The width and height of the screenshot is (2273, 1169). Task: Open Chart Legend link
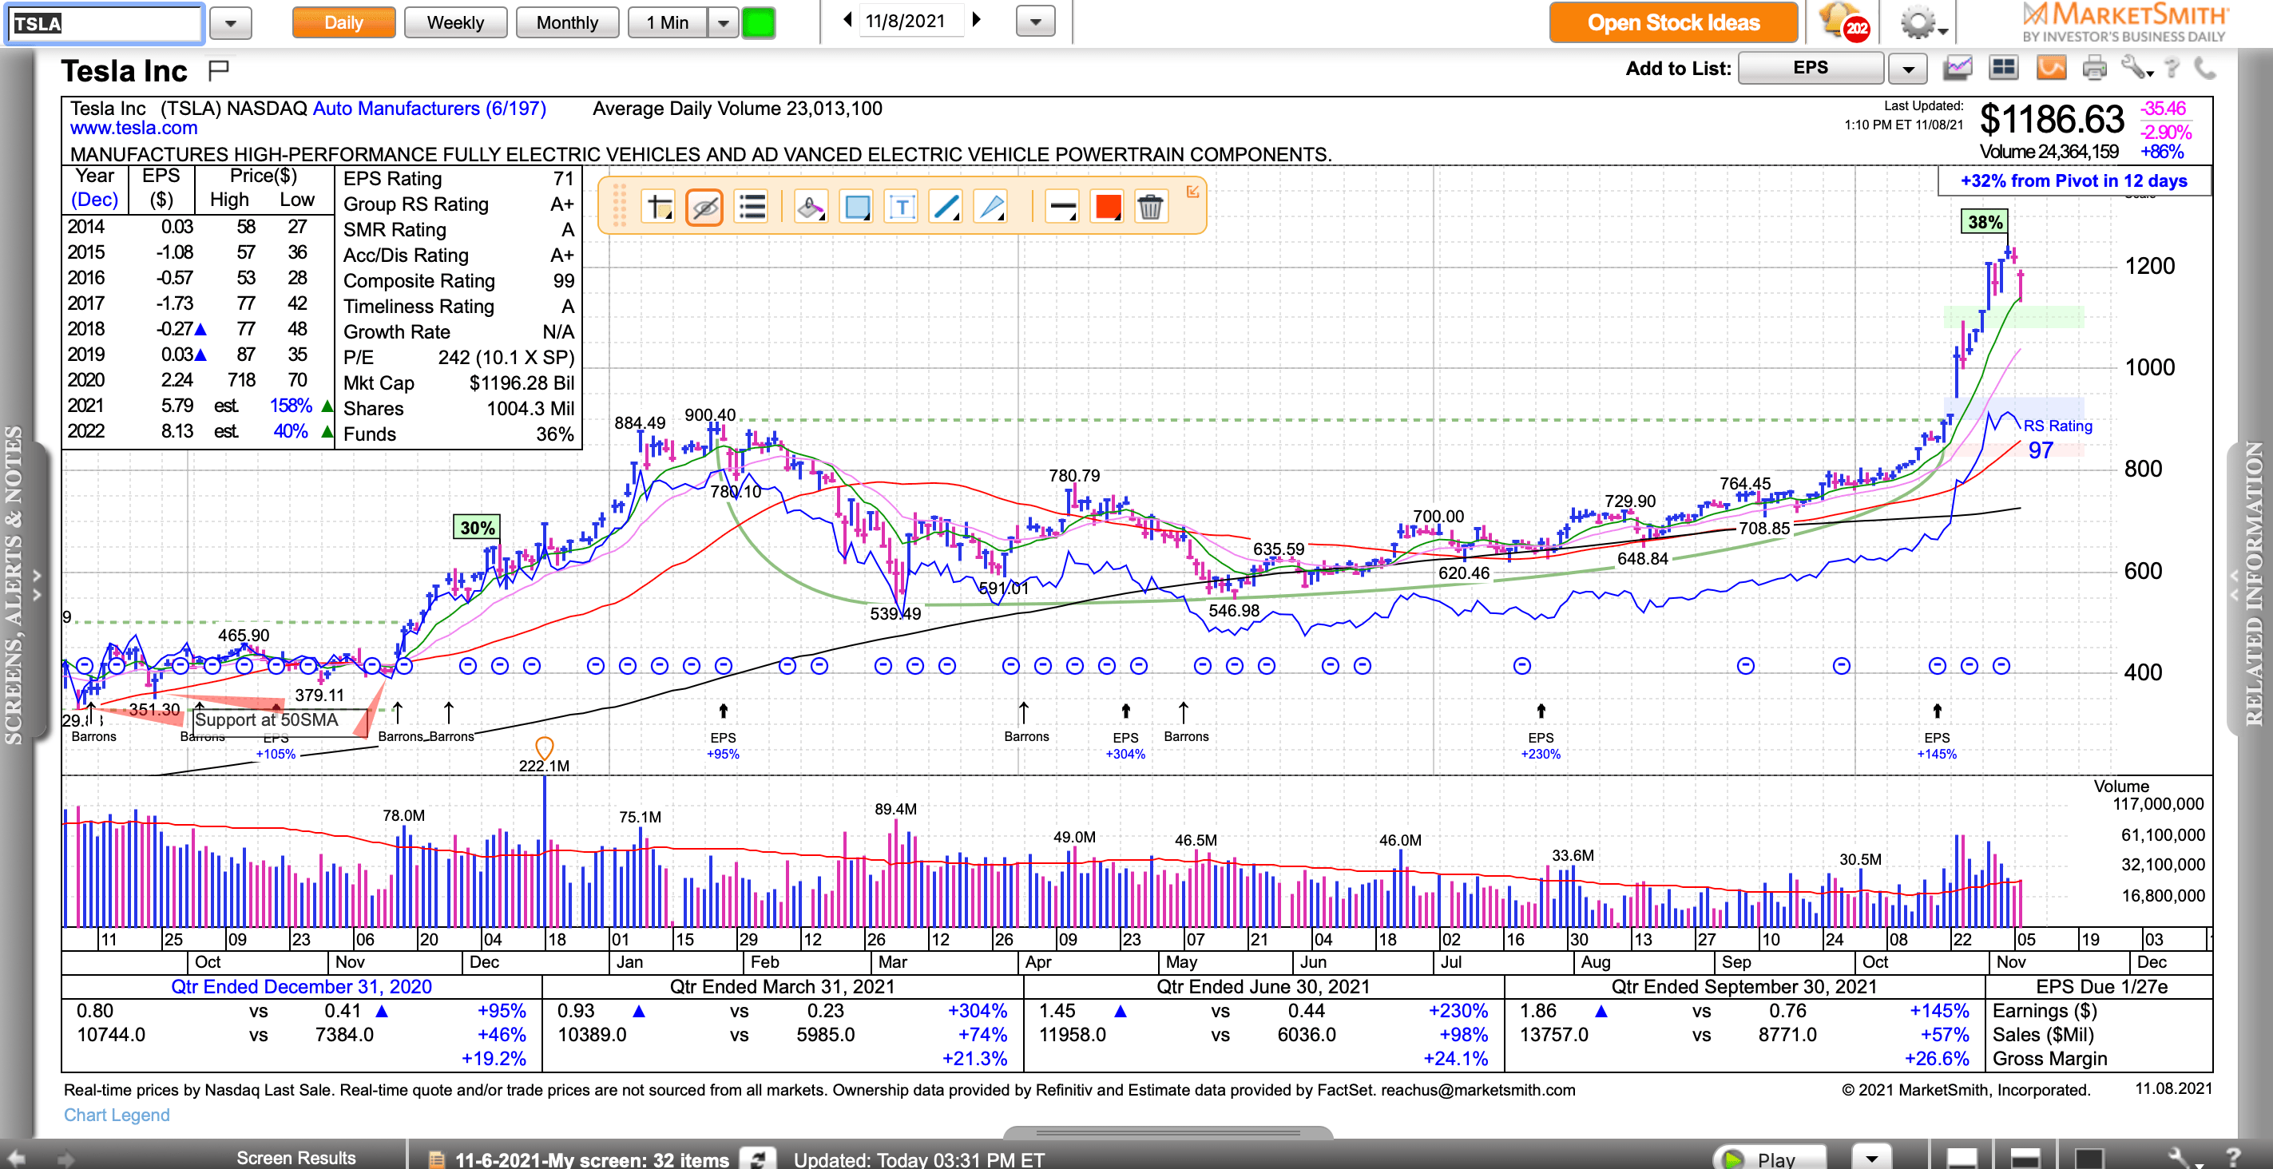click(117, 1116)
